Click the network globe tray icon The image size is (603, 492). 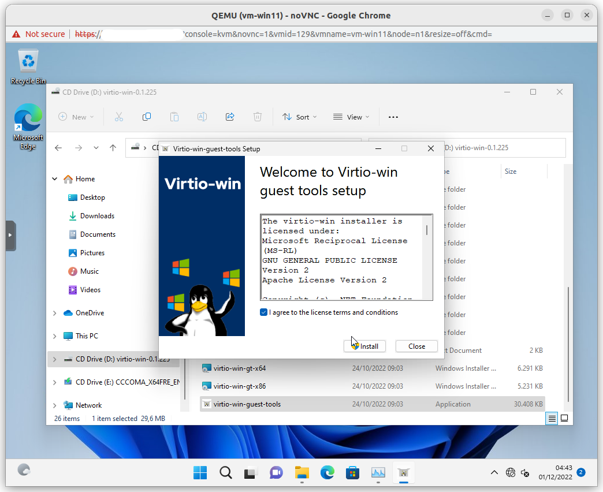tap(511, 472)
